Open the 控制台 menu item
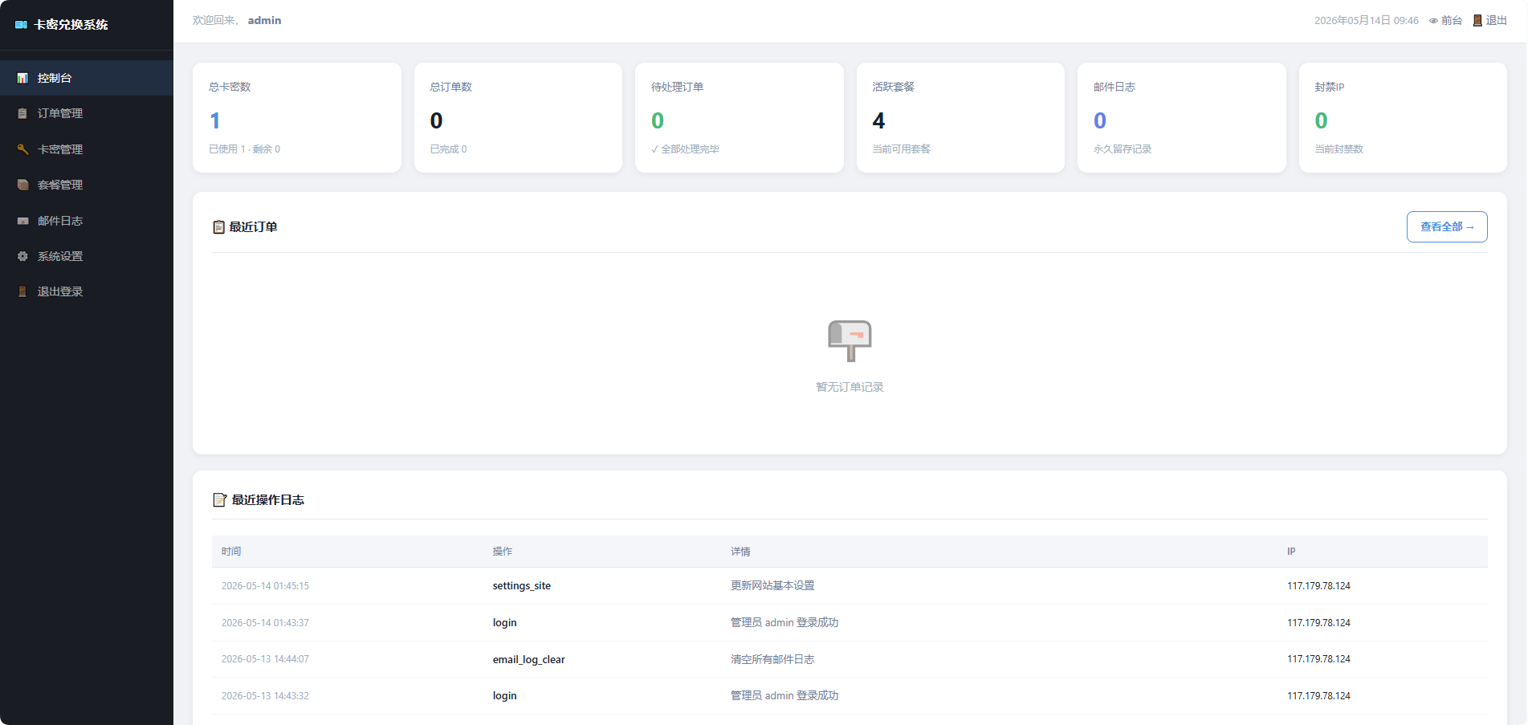This screenshot has height=725, width=1528. 87,78
